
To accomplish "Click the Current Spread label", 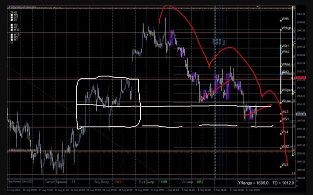I will [56, 182].
